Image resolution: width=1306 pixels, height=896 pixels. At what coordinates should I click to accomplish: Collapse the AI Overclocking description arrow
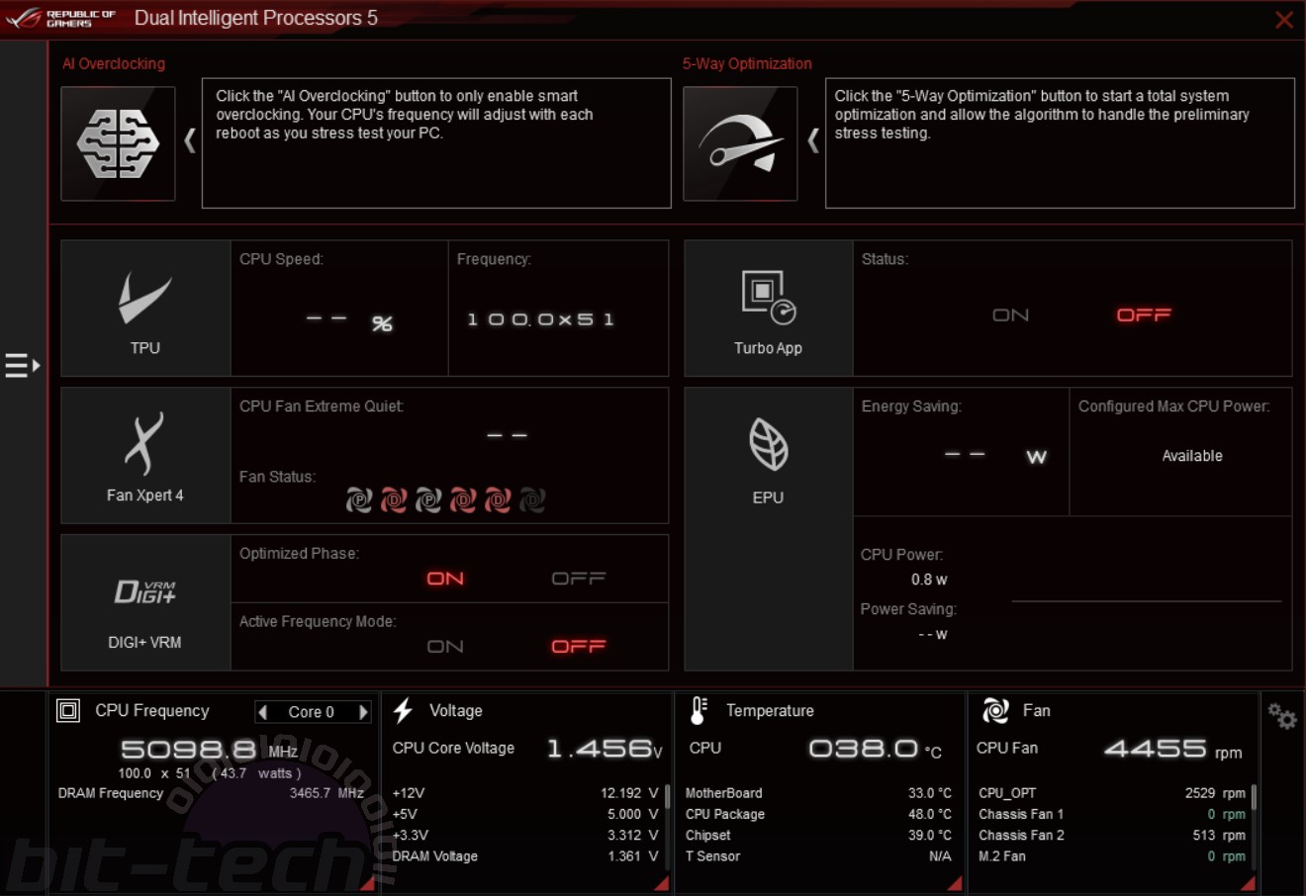(190, 141)
